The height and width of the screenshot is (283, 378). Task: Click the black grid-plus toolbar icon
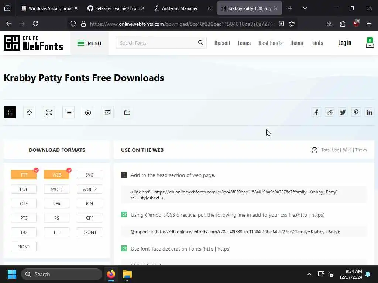tap(10, 112)
